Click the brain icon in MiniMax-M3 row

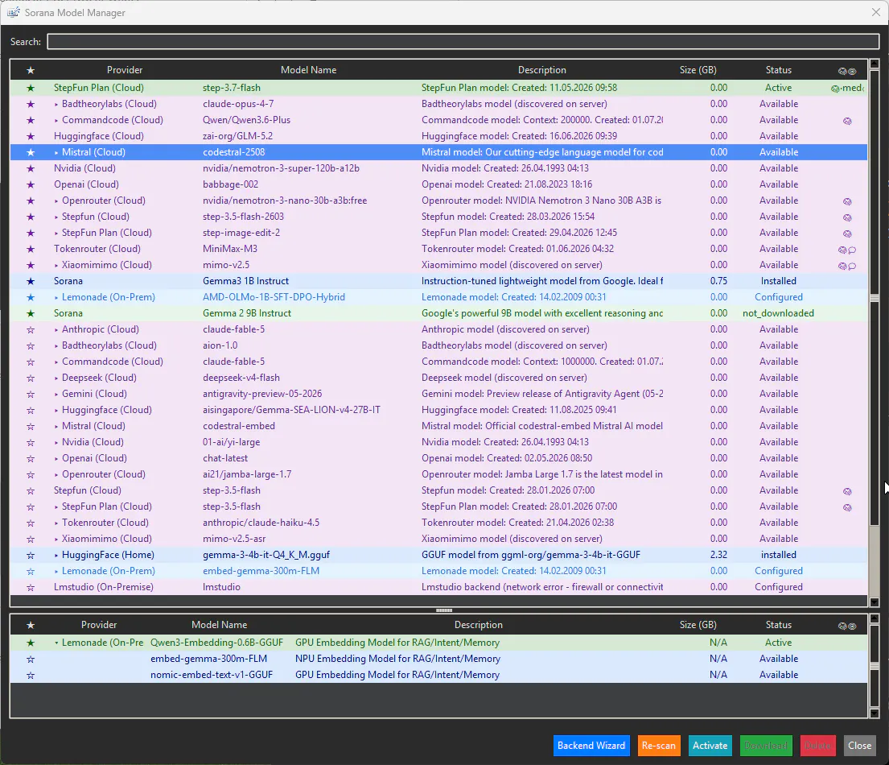[x=842, y=250]
